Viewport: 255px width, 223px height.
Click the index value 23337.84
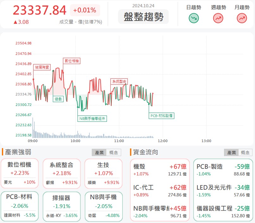tap(40, 10)
